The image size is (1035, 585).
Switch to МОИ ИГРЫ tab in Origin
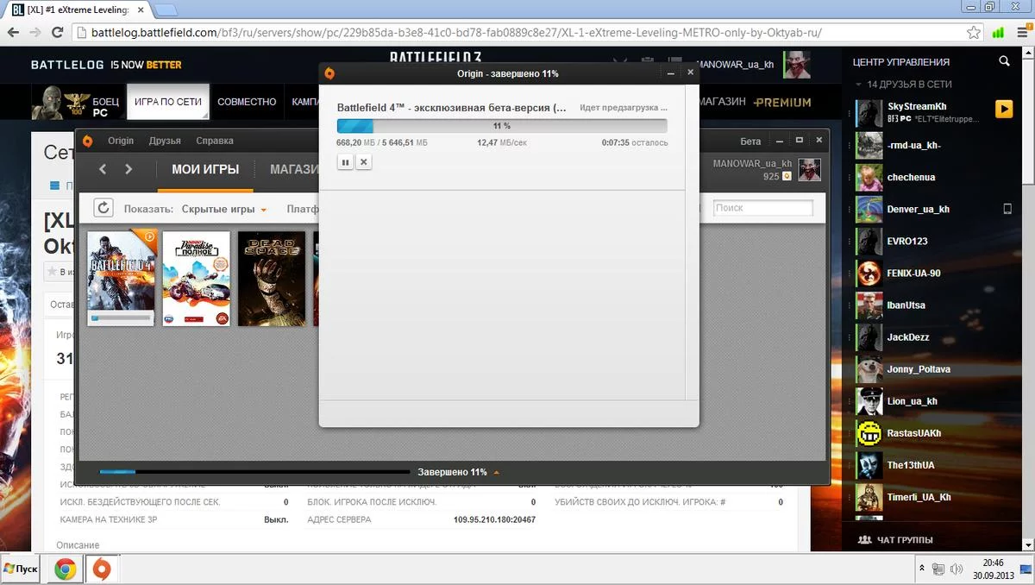click(x=205, y=169)
